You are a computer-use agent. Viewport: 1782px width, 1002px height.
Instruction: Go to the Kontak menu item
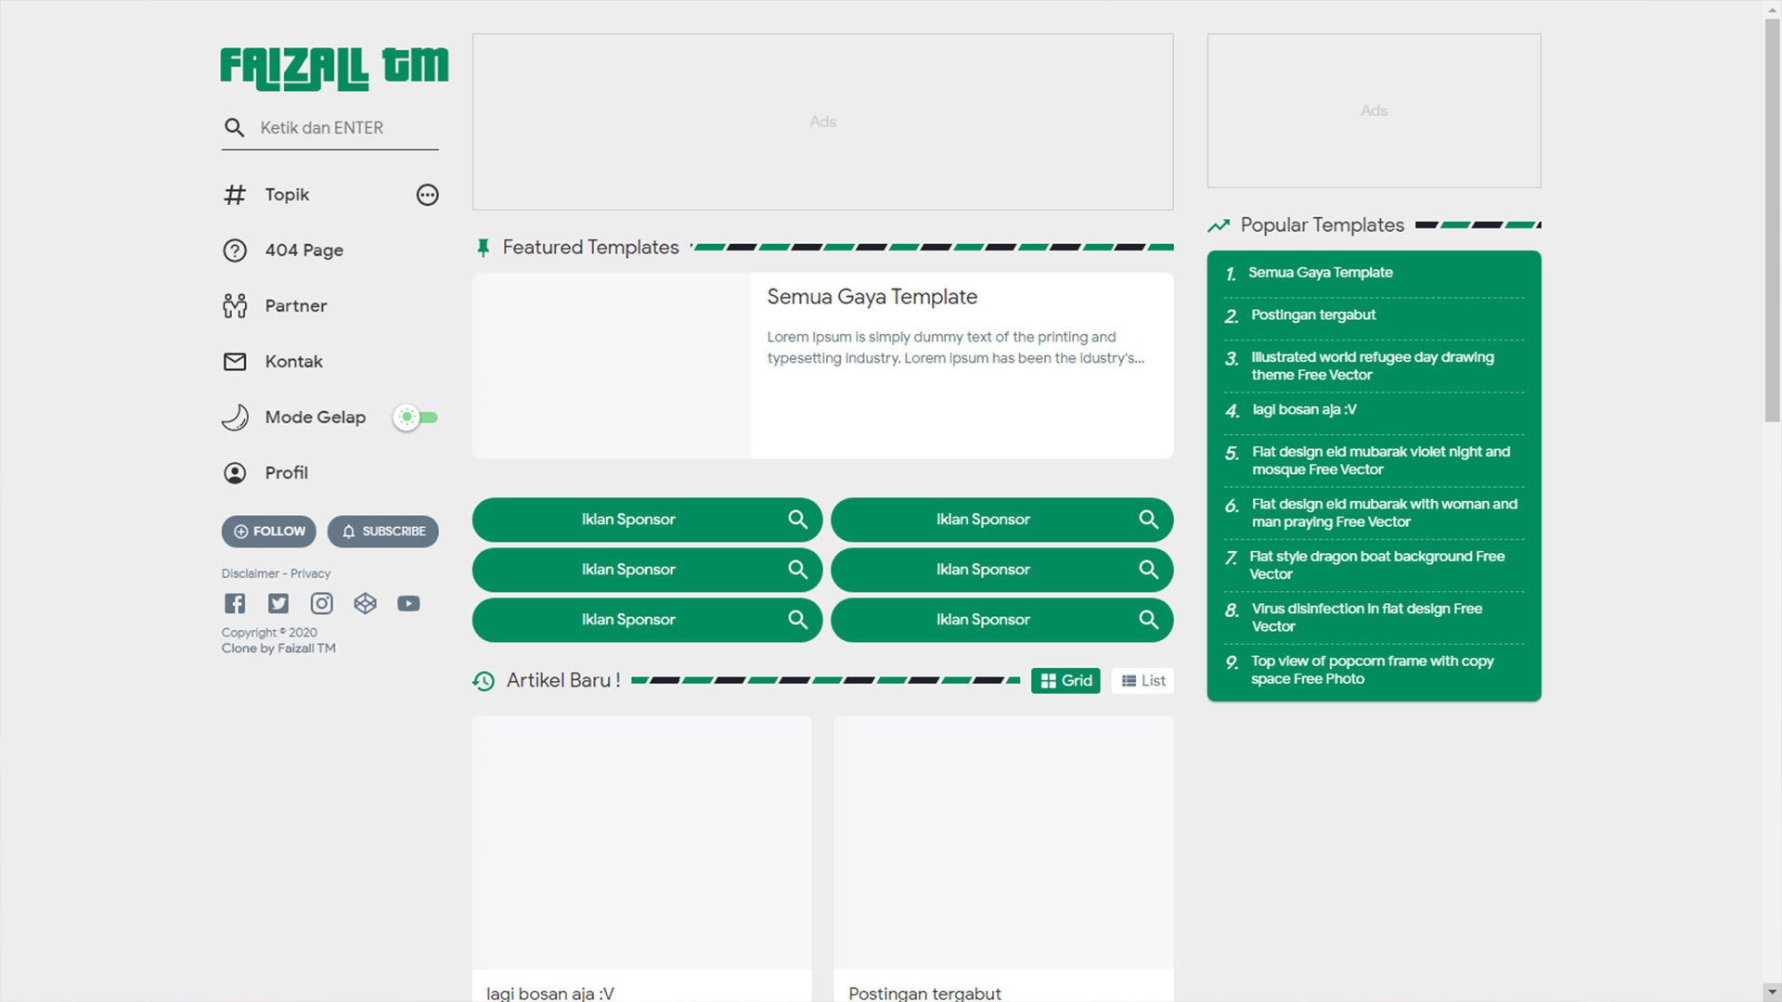point(293,362)
